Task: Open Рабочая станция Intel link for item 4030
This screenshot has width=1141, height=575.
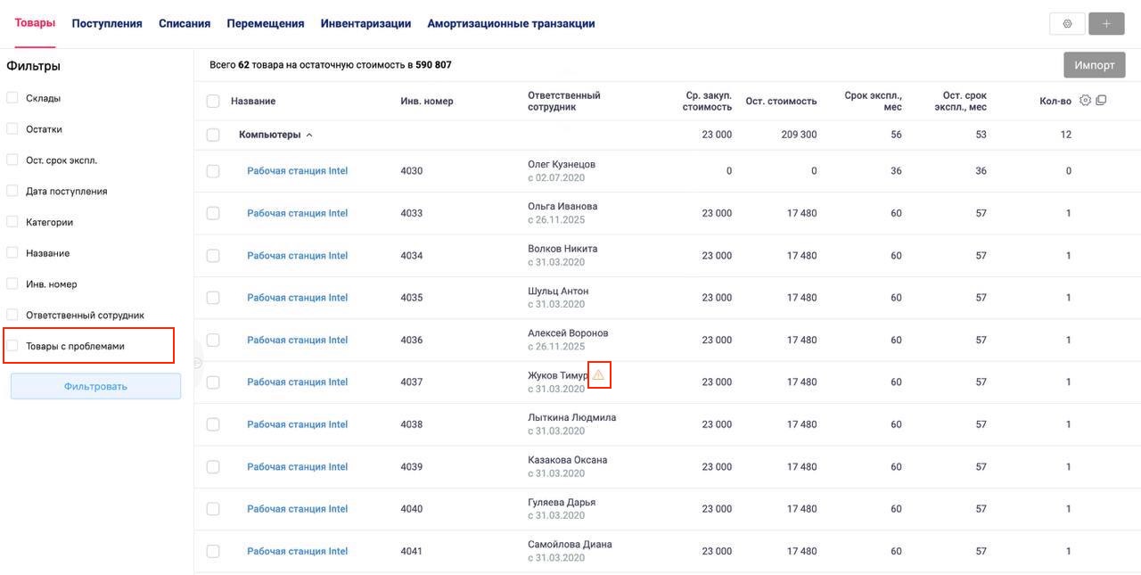Action: pyautogui.click(x=297, y=171)
